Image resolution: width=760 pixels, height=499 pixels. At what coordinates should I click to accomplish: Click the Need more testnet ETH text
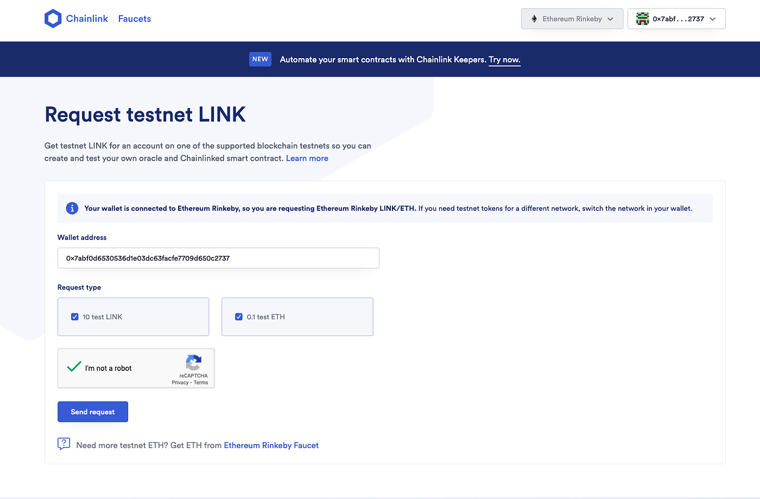[x=149, y=445]
